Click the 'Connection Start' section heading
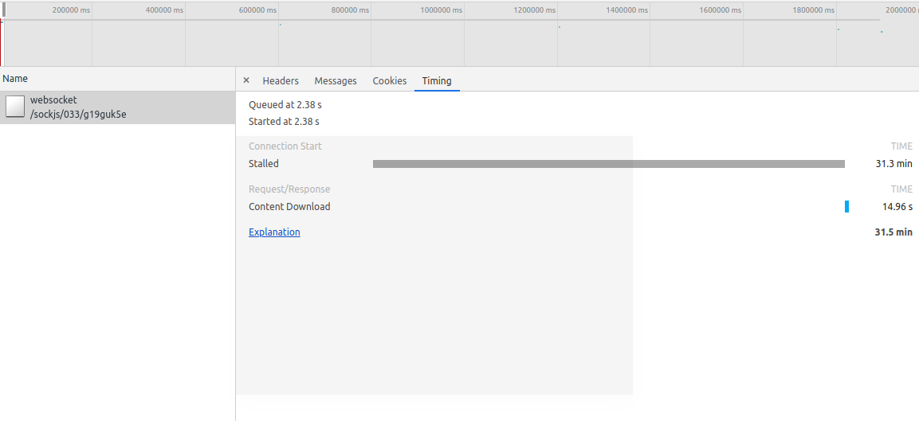The image size is (919, 421). pos(285,146)
